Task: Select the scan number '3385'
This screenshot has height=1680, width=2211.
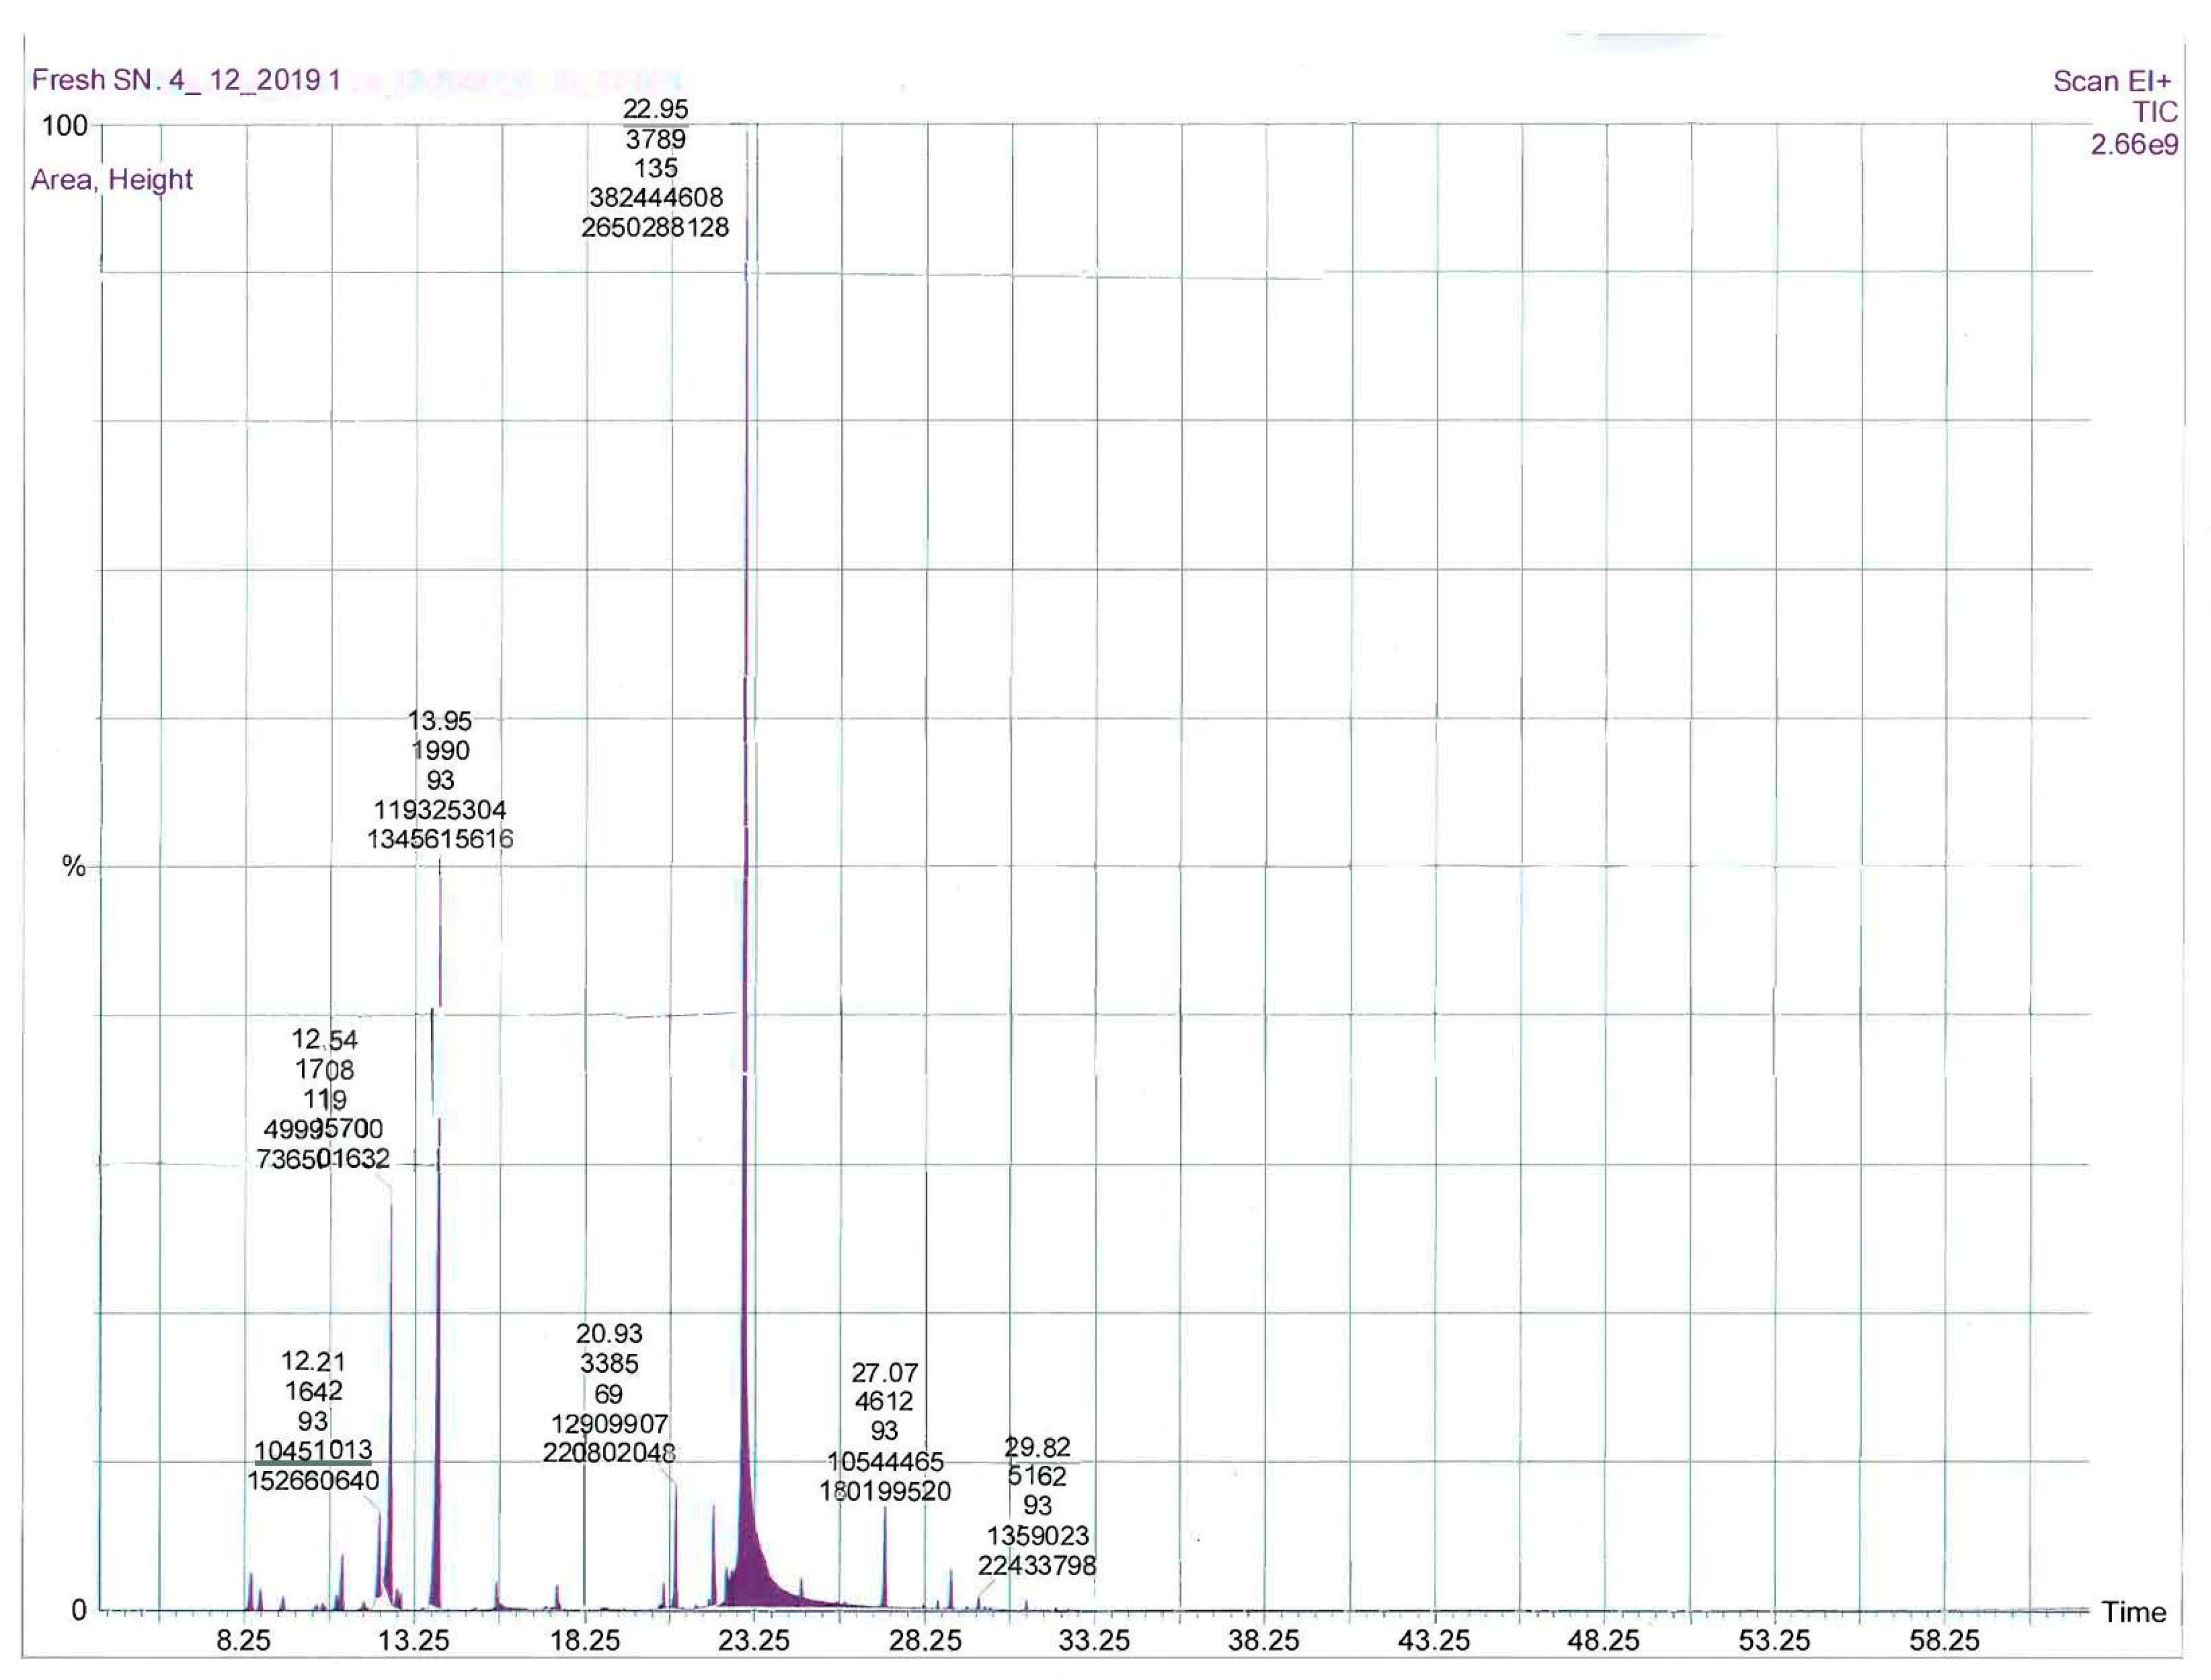Action: 609,1364
